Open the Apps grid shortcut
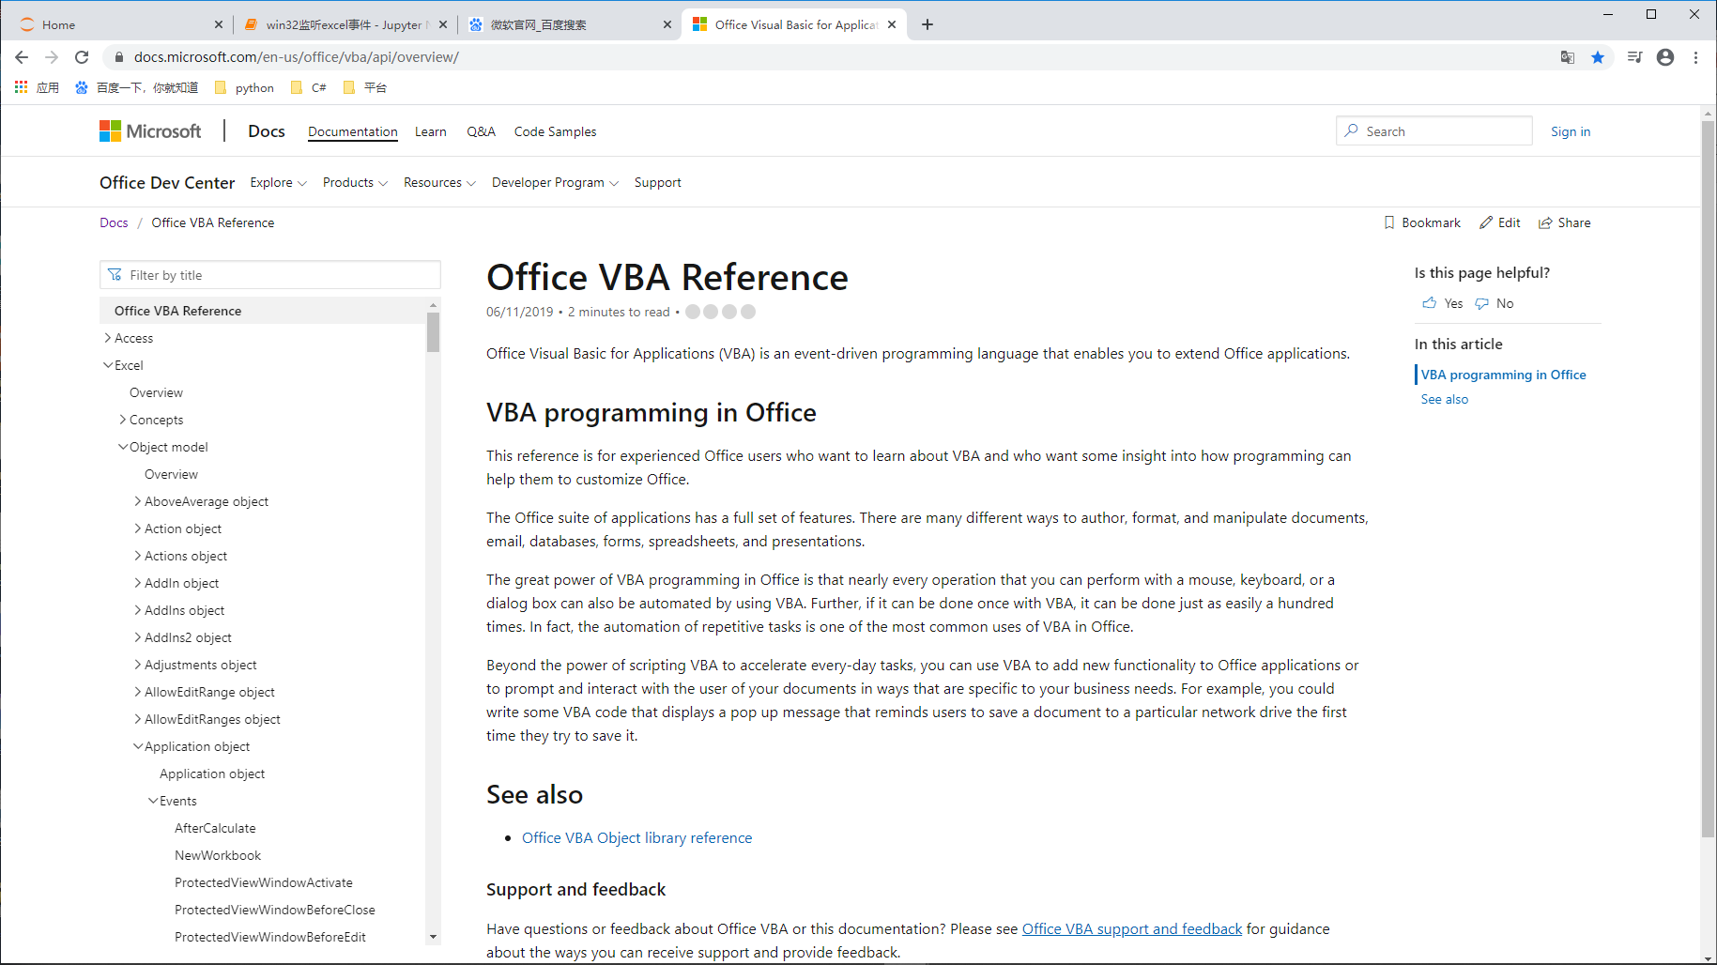This screenshot has width=1717, height=965. [37, 87]
